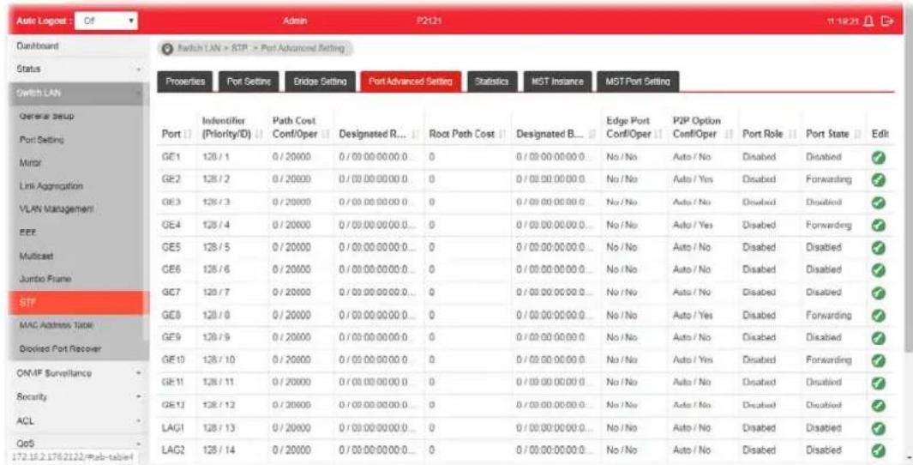Viewport: 913px width, 465px height.
Task: Sort table by Port column
Action: 177,134
